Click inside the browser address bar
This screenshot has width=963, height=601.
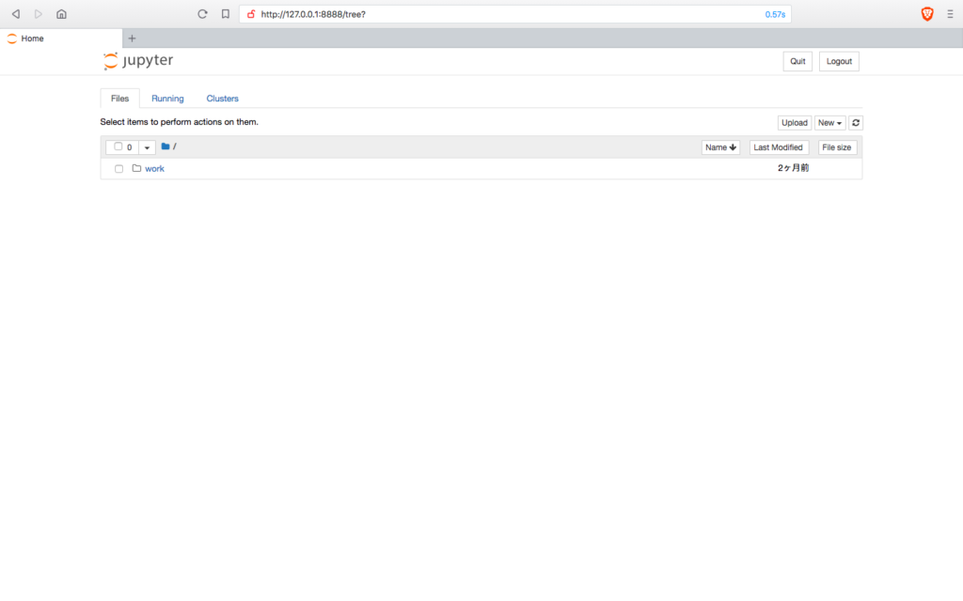tap(470, 14)
